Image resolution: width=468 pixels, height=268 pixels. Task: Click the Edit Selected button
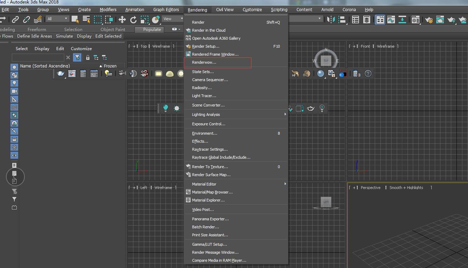[108, 36]
